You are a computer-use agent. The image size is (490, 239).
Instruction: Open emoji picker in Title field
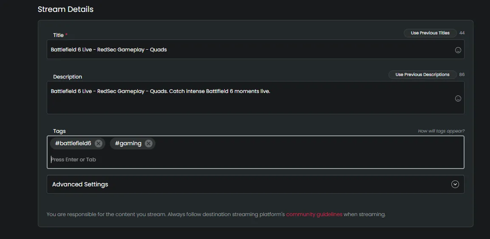click(458, 50)
